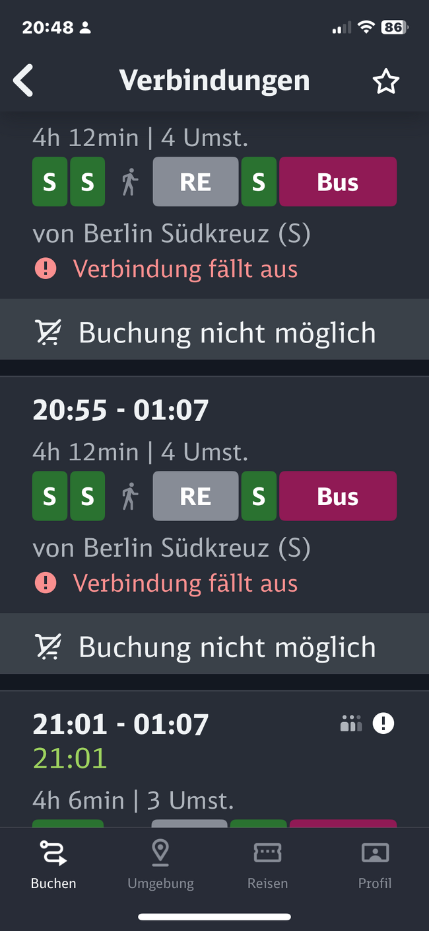Open the 21:01 - 01:07 connection
429x931 pixels.
121,725
